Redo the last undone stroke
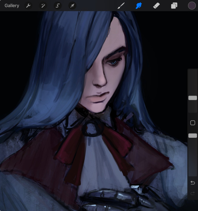Image resolution: width=198 pixels, height=211 pixels. [192, 193]
